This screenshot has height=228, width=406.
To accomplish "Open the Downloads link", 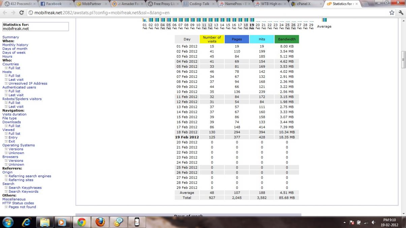I will [x=11, y=122].
